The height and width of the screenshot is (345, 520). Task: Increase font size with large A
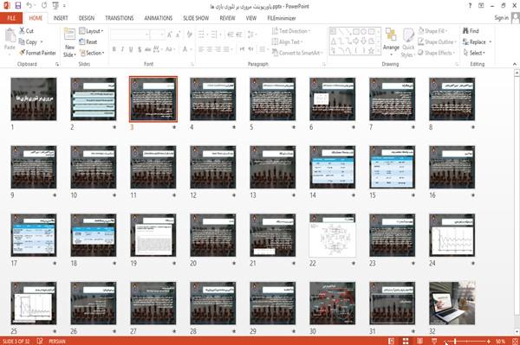click(x=170, y=35)
